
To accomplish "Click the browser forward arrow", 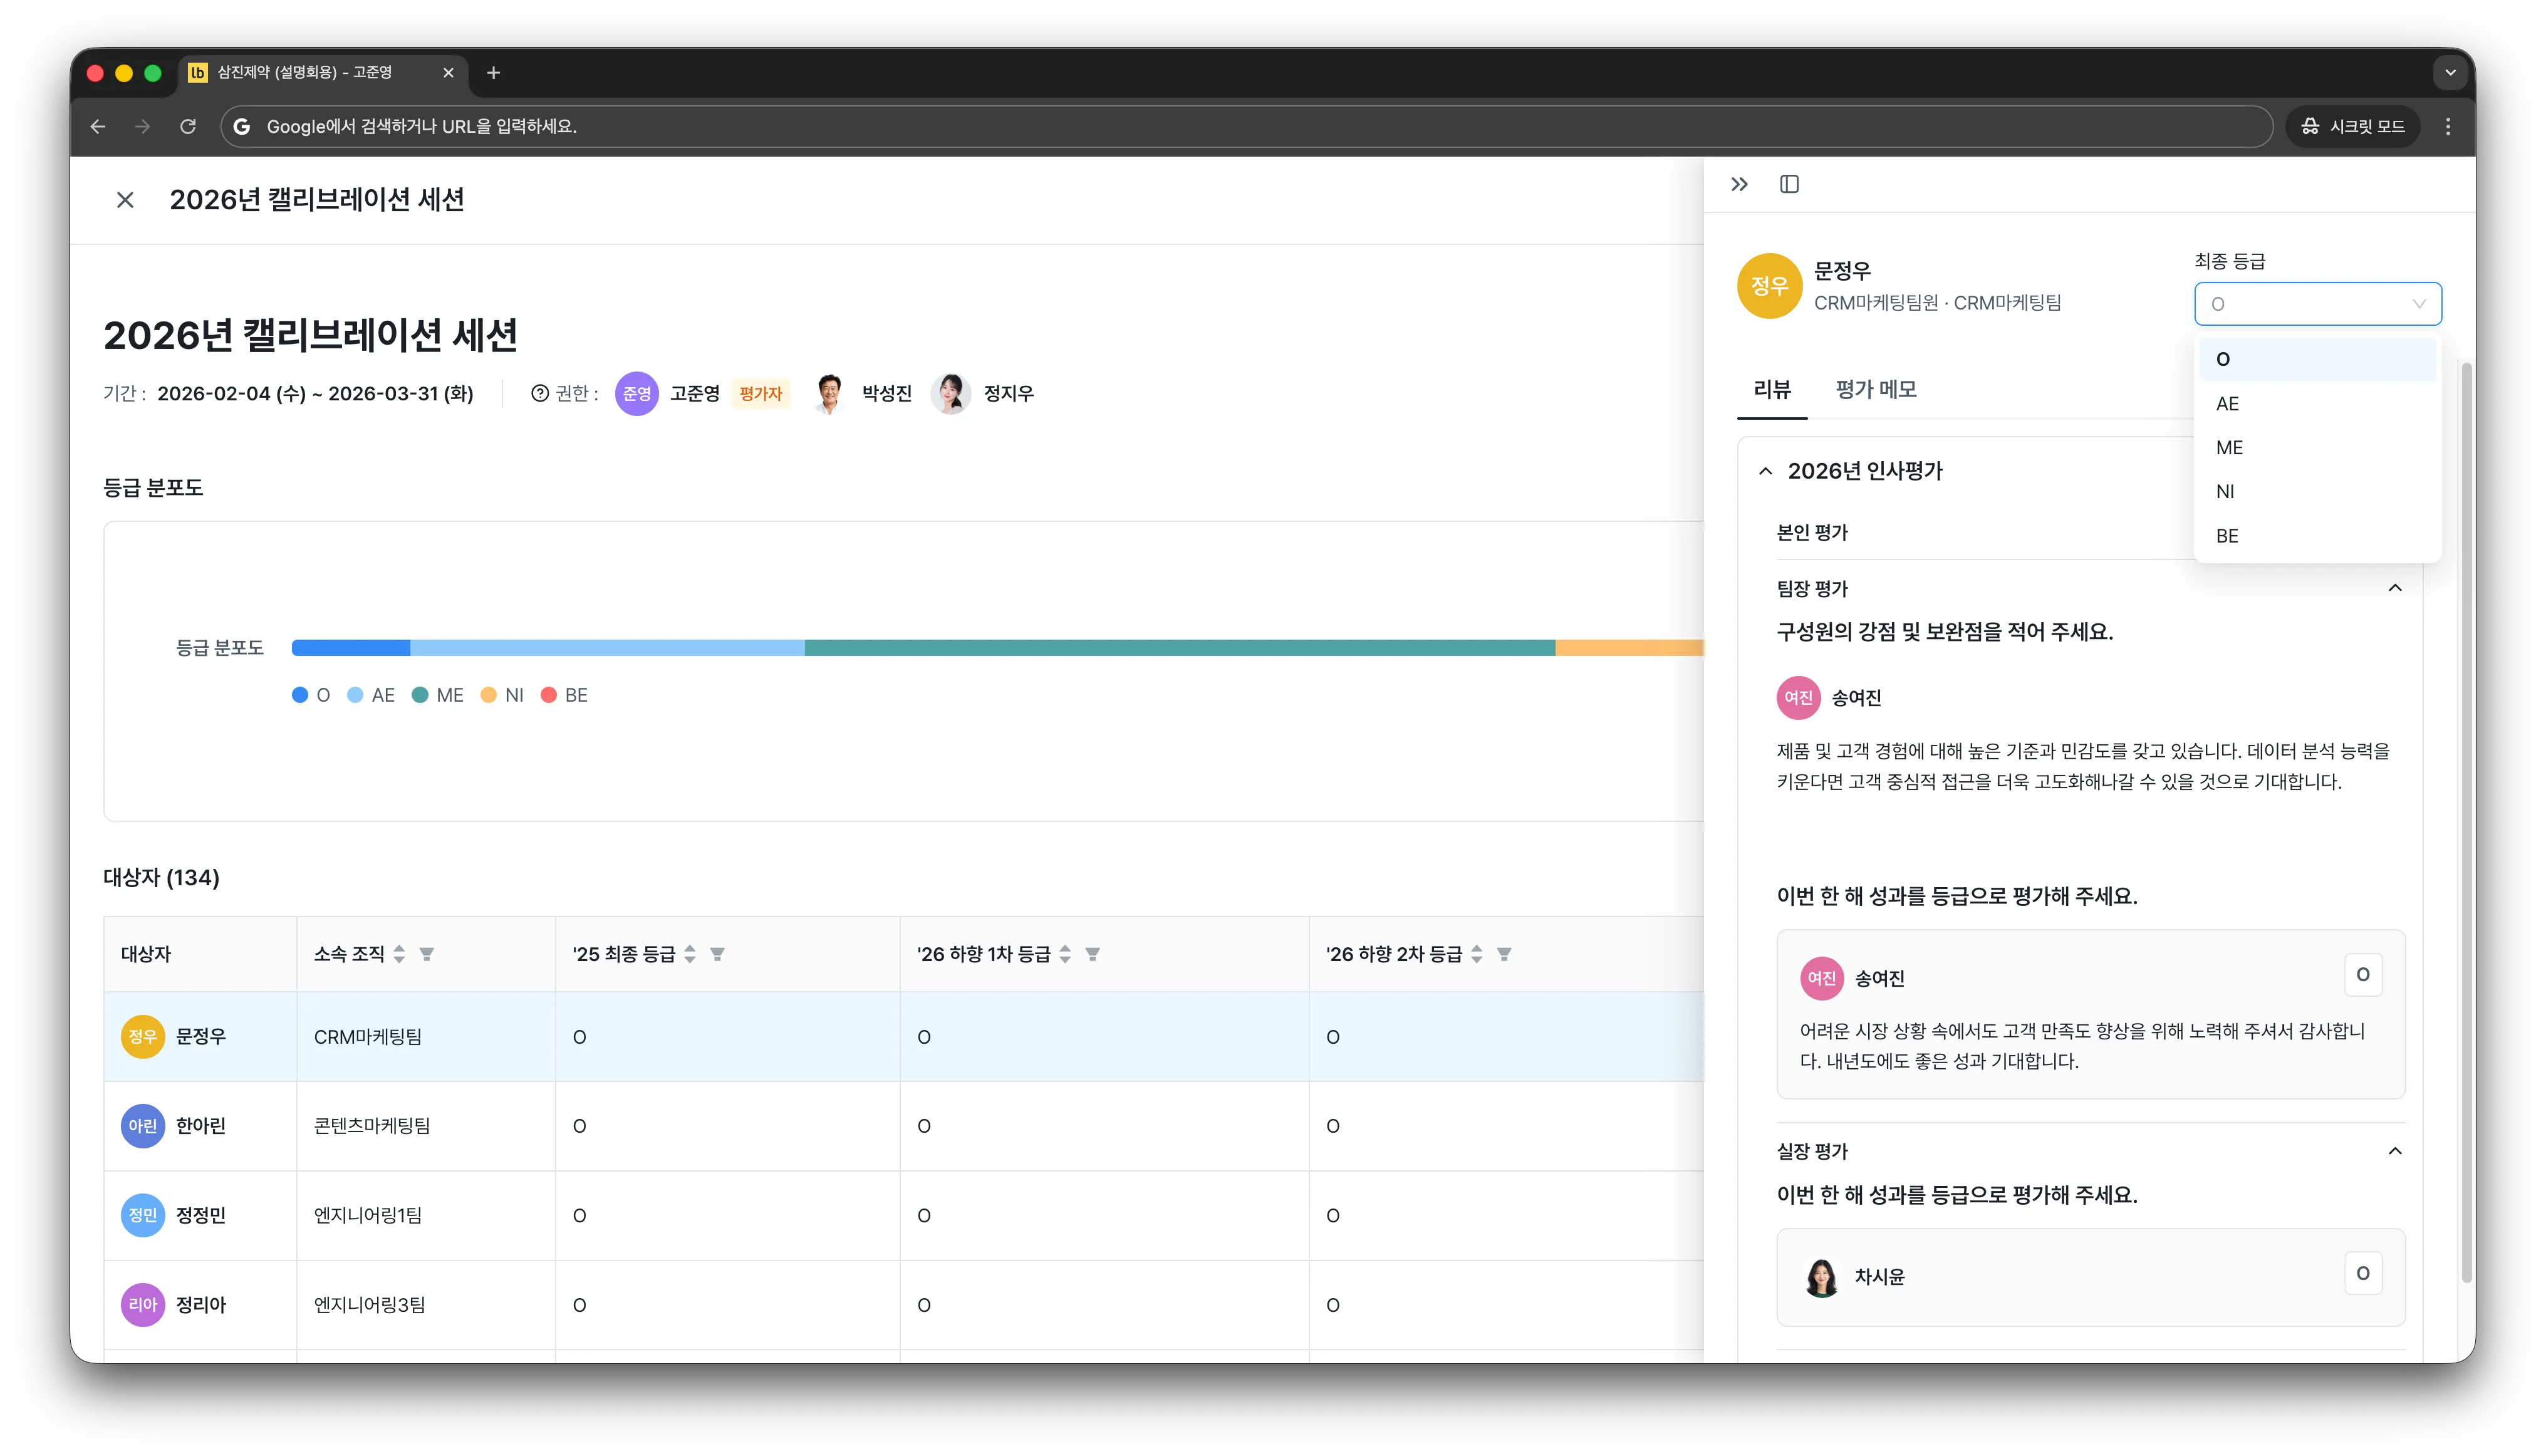I will coord(142,126).
